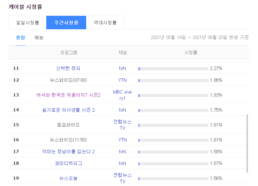Image resolution: width=258 pixels, height=186 pixels.
Task: Click the broadcast date range text
Action: click(x=200, y=37)
